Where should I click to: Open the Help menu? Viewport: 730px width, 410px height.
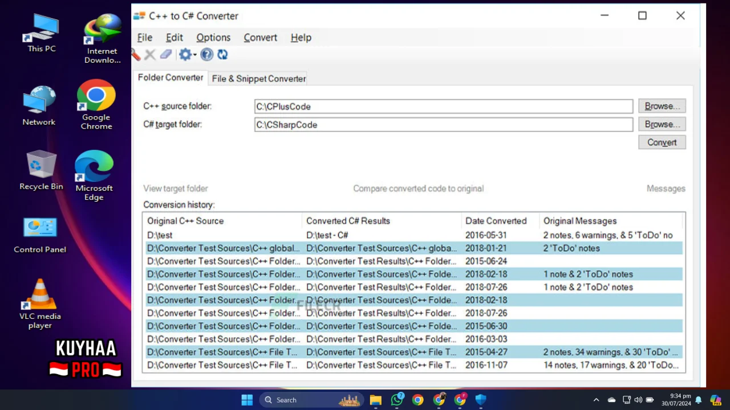click(301, 38)
